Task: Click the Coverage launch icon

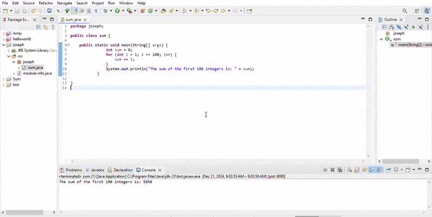Action: click(x=130, y=11)
